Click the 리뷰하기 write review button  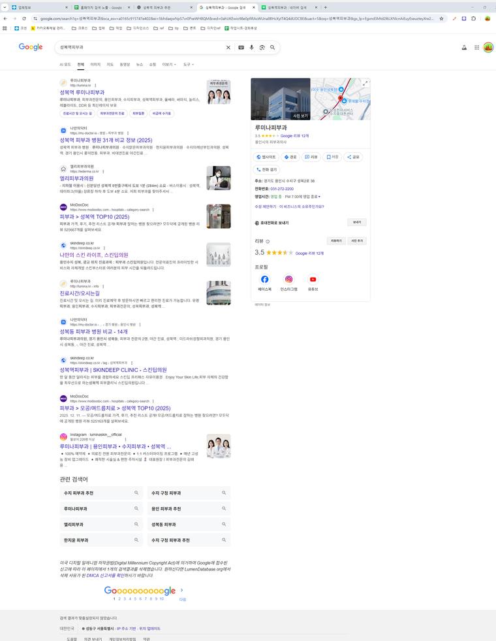pos(336,241)
